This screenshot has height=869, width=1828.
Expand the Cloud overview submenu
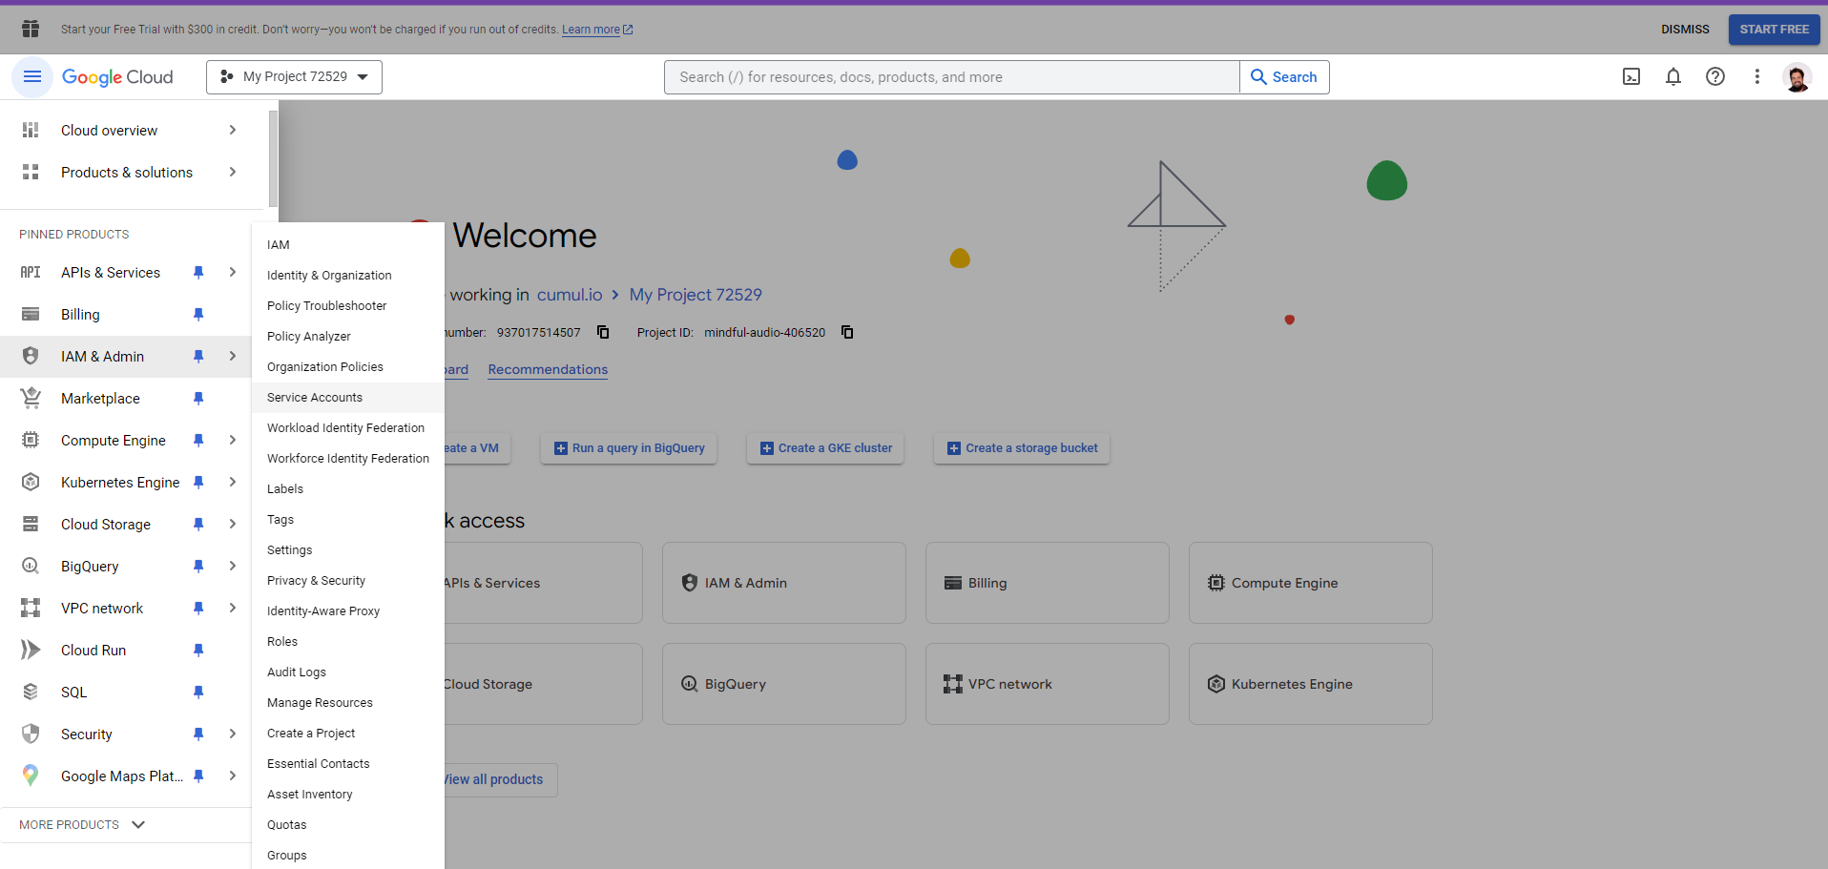232,131
